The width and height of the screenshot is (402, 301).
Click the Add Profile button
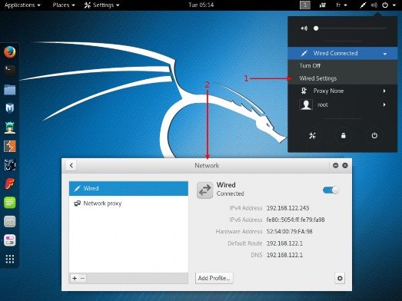click(x=214, y=278)
